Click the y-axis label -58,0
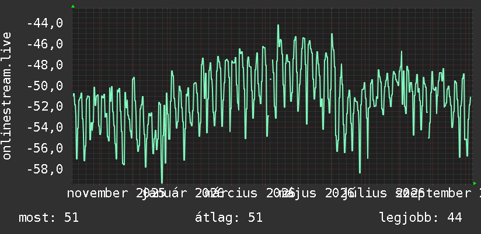481x234 pixels. tap(45, 169)
